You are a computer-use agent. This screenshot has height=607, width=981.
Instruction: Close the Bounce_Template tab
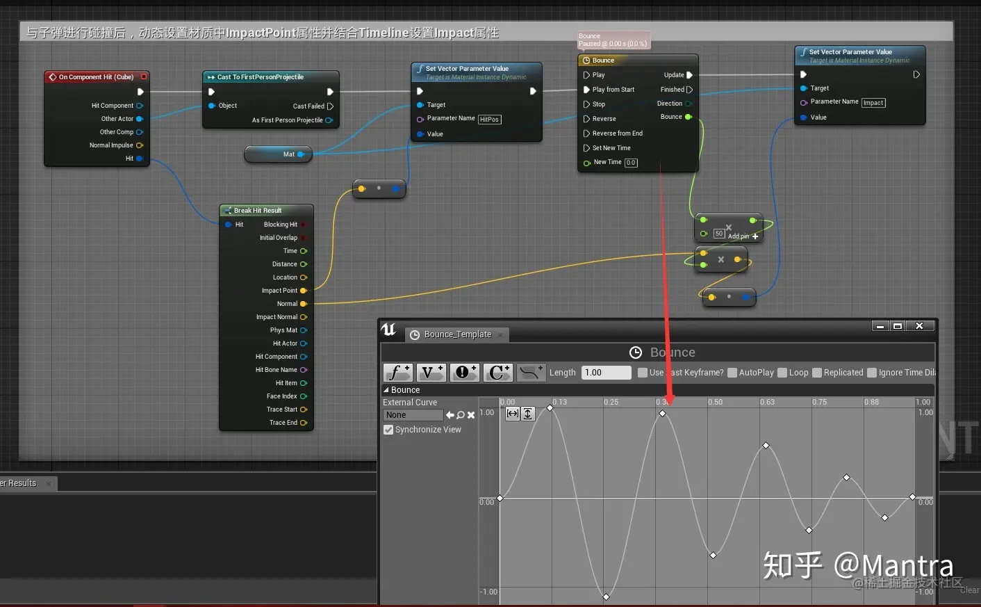pos(501,335)
